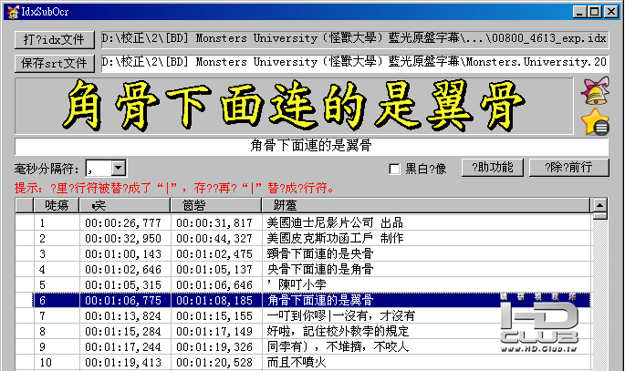Click the 保存srt文件 button
Image resolution: width=625 pixels, height=371 pixels.
pyautogui.click(x=54, y=63)
